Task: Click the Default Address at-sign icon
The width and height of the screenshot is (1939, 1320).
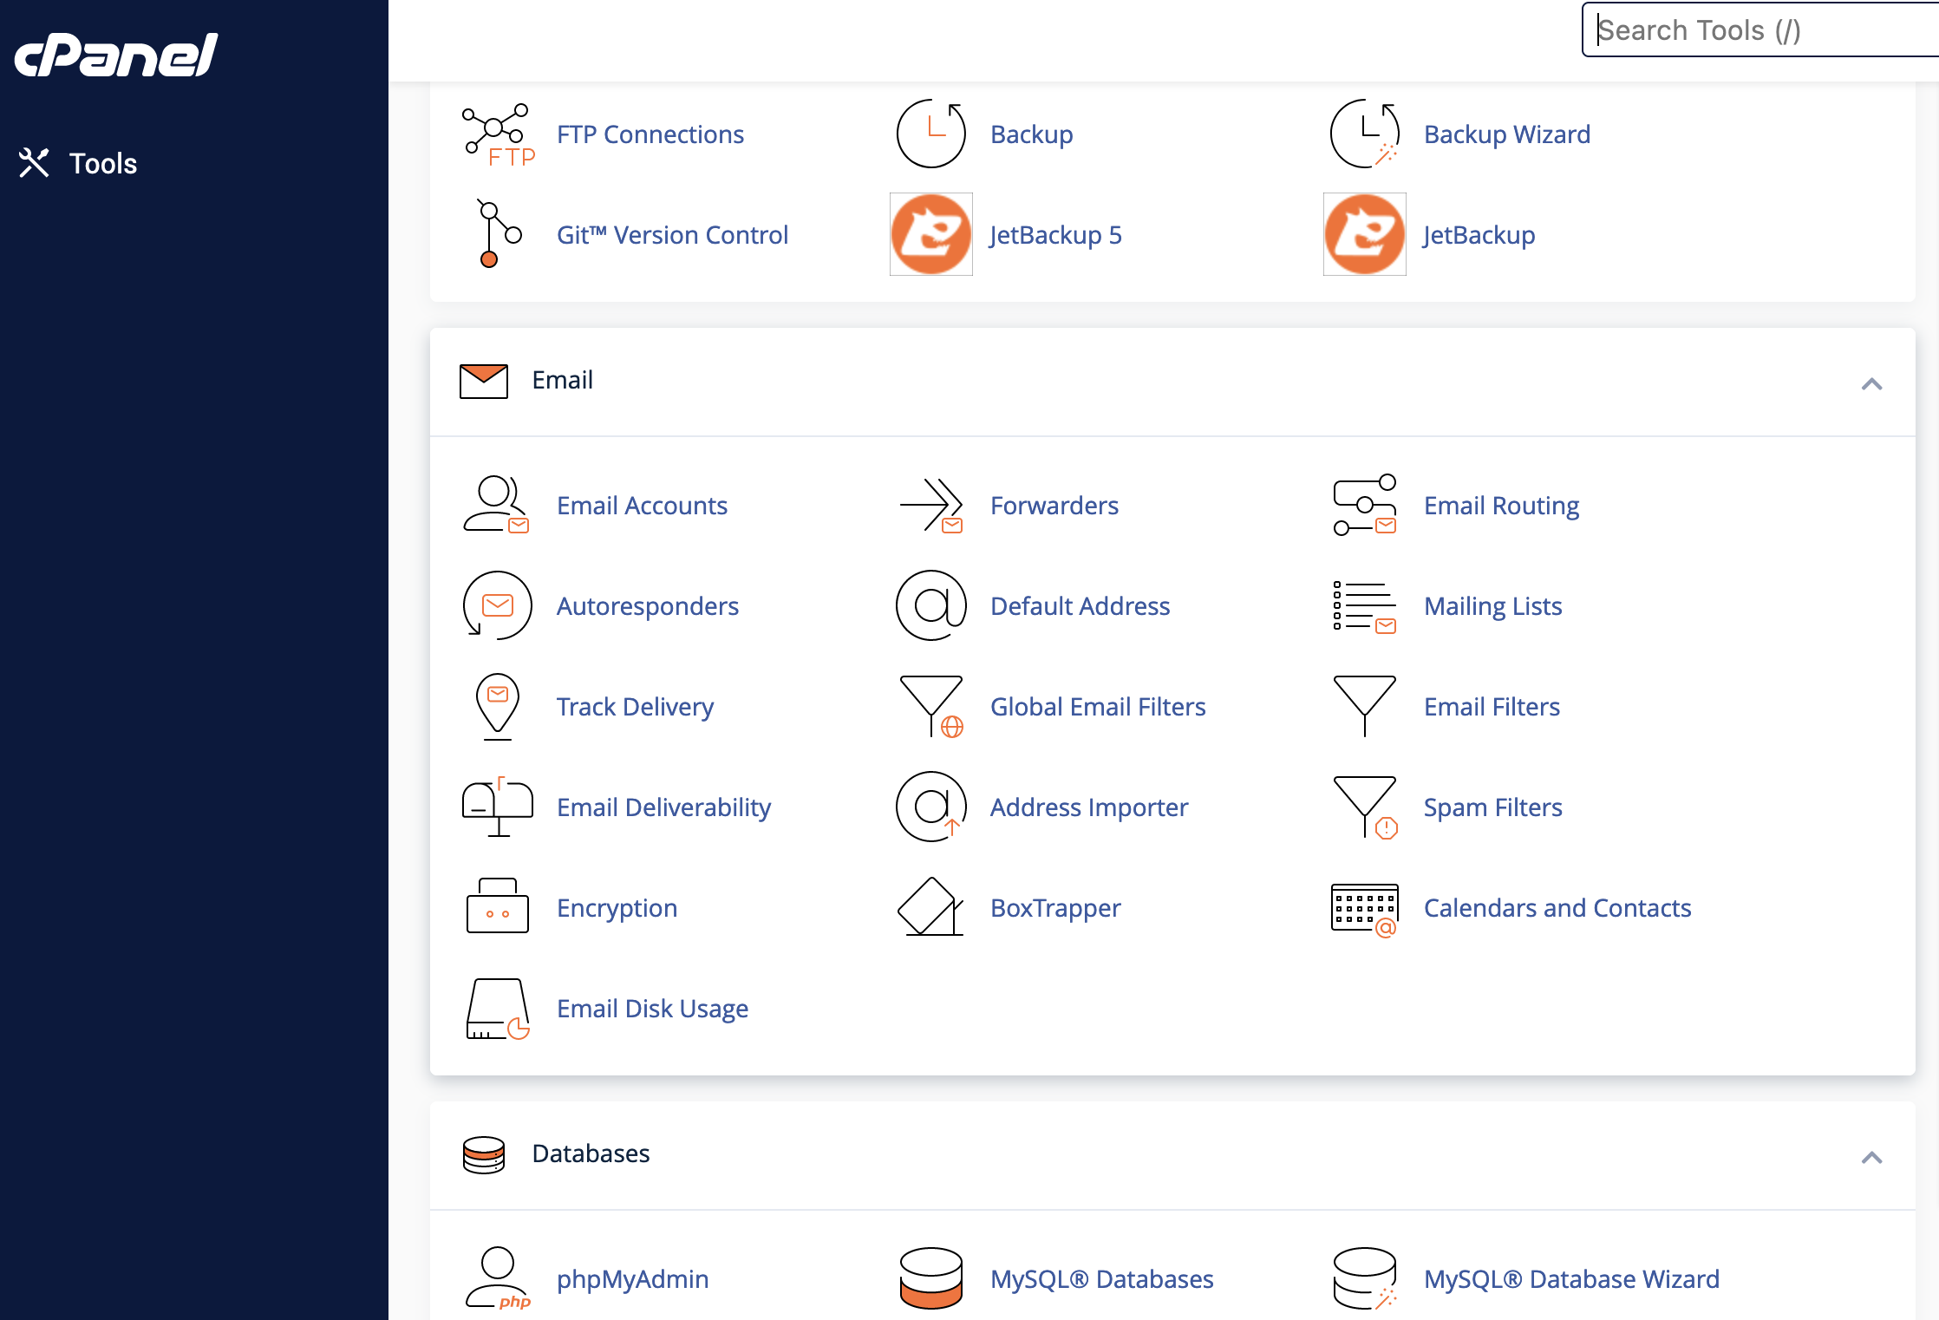Action: click(931, 605)
